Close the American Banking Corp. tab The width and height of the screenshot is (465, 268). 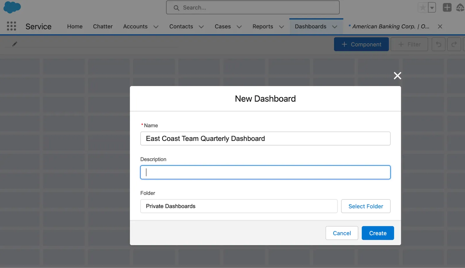pyautogui.click(x=440, y=26)
